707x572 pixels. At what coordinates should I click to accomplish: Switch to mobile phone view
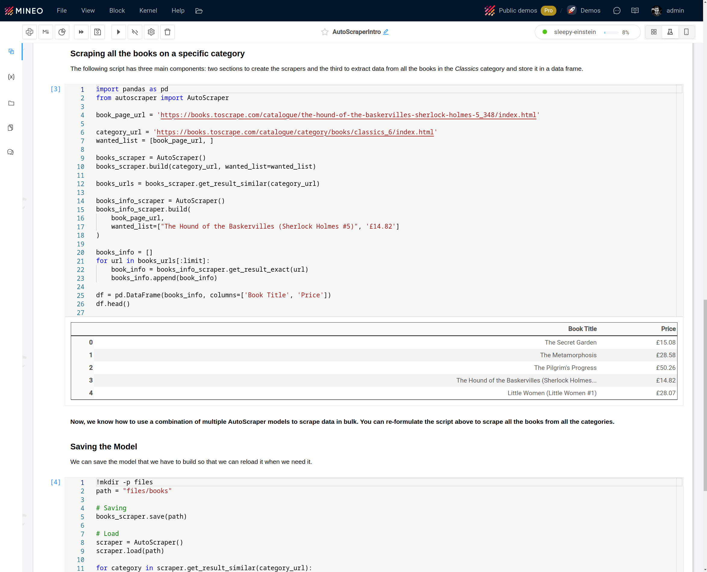pos(686,32)
